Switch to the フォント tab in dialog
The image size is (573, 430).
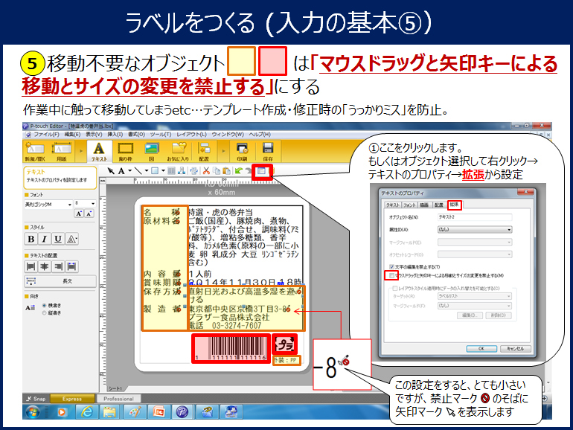coord(409,205)
